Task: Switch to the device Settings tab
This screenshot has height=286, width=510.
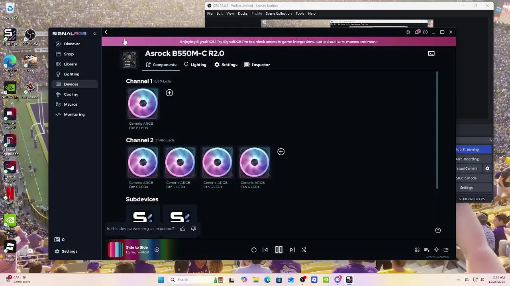Action: [x=226, y=65]
